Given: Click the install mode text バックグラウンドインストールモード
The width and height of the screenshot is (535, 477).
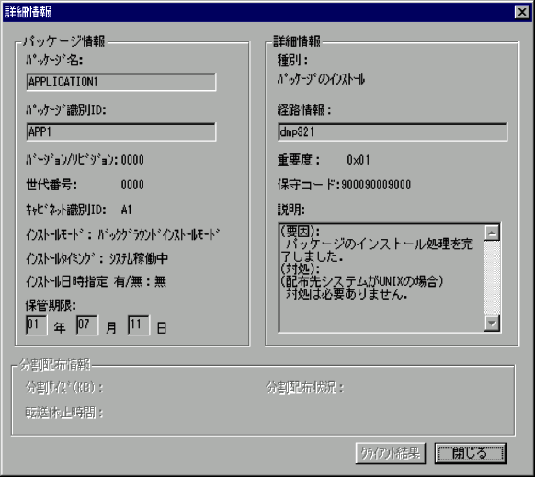Looking at the screenshot, I should click(x=159, y=234).
